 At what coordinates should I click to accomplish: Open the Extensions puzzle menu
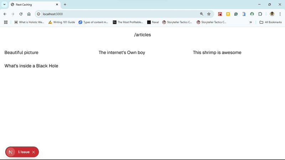(x=260, y=14)
